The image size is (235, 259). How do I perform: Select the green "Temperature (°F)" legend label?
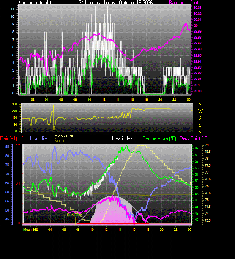[x=159, y=138]
